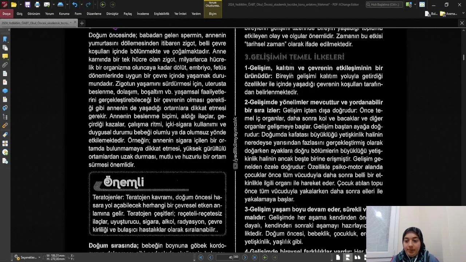466x262 pixels.
Task: Open the Links pane chain icon
Action: click(5, 126)
